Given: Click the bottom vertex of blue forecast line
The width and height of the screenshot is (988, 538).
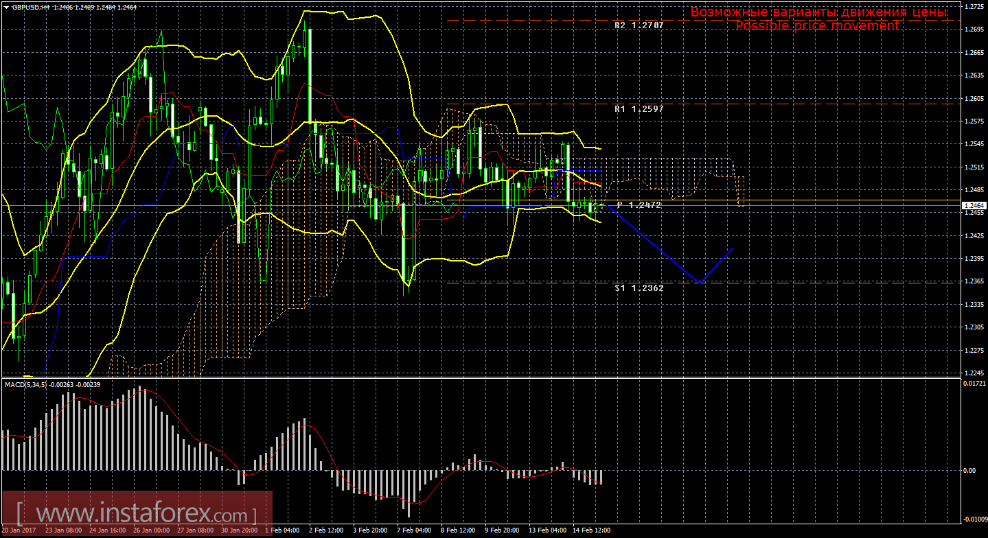Looking at the screenshot, I should (699, 282).
